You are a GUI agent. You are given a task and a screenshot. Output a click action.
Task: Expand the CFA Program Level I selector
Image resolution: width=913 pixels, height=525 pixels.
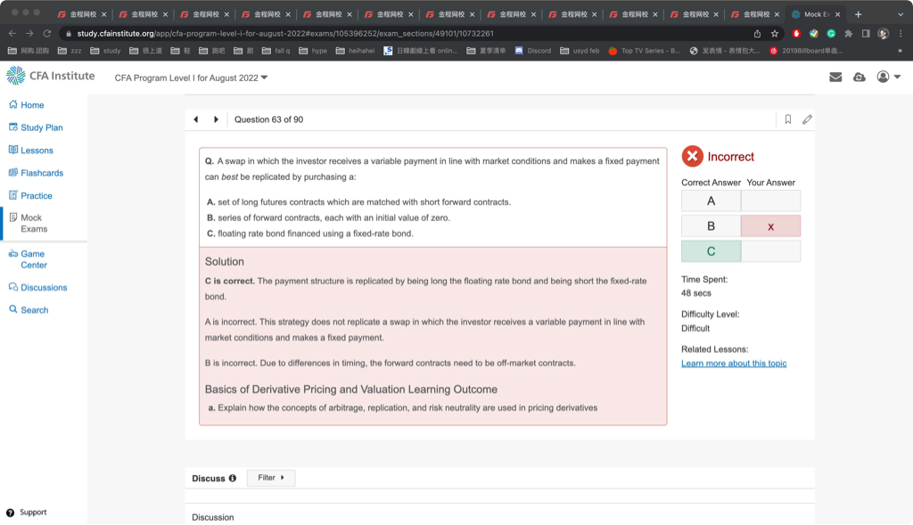(191, 78)
